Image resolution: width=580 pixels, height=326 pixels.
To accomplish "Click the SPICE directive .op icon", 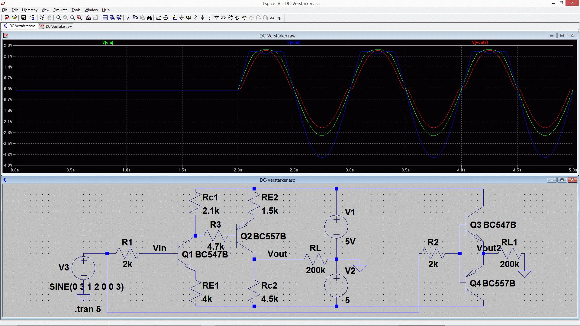I will click(x=279, y=18).
